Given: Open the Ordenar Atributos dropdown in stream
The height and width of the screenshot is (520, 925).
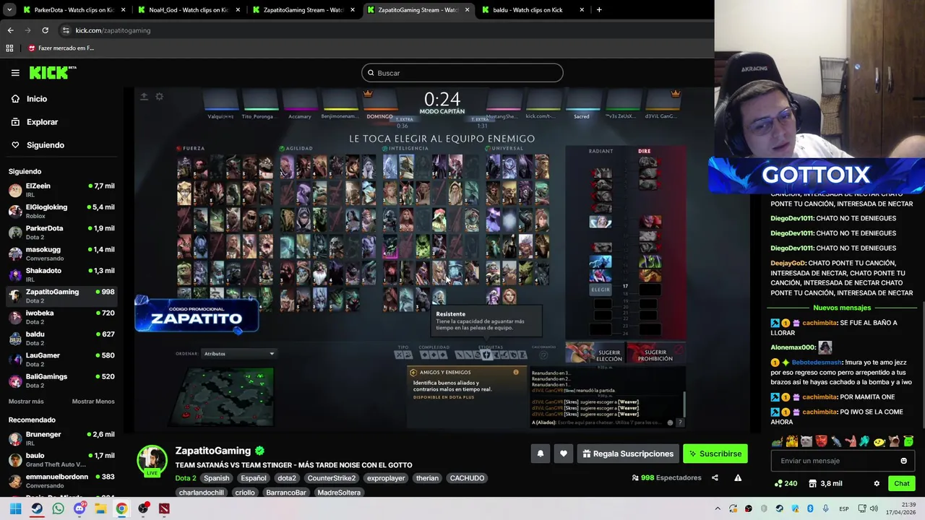Looking at the screenshot, I should (x=238, y=354).
